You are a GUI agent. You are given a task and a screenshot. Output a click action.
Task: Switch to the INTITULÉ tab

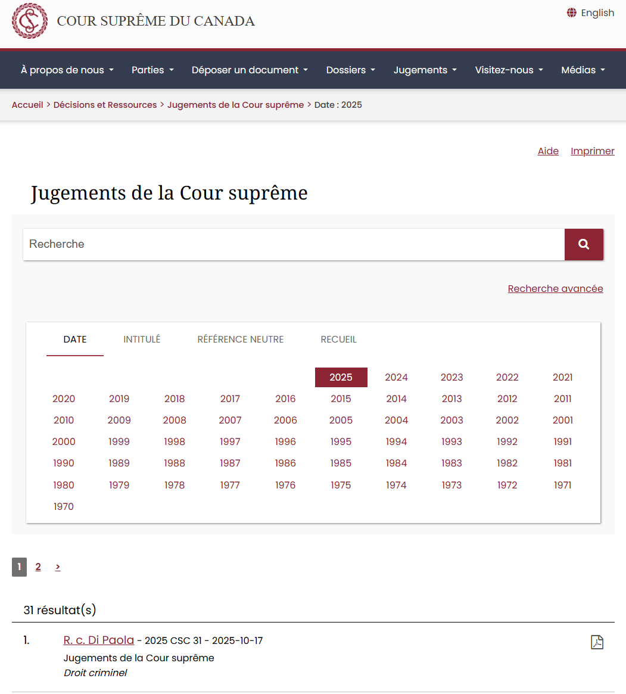(142, 339)
